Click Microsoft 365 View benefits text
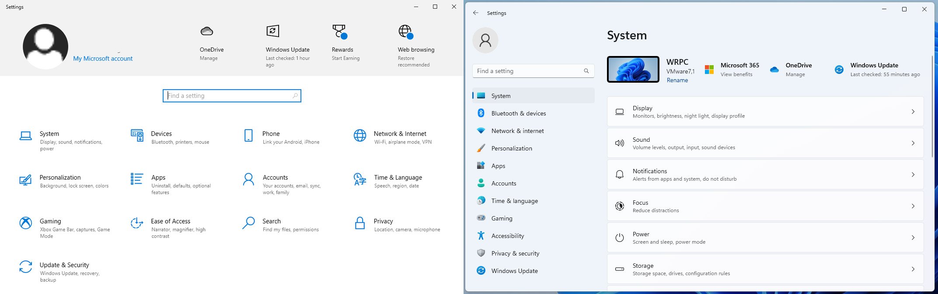The width and height of the screenshot is (938, 294). pos(736,75)
